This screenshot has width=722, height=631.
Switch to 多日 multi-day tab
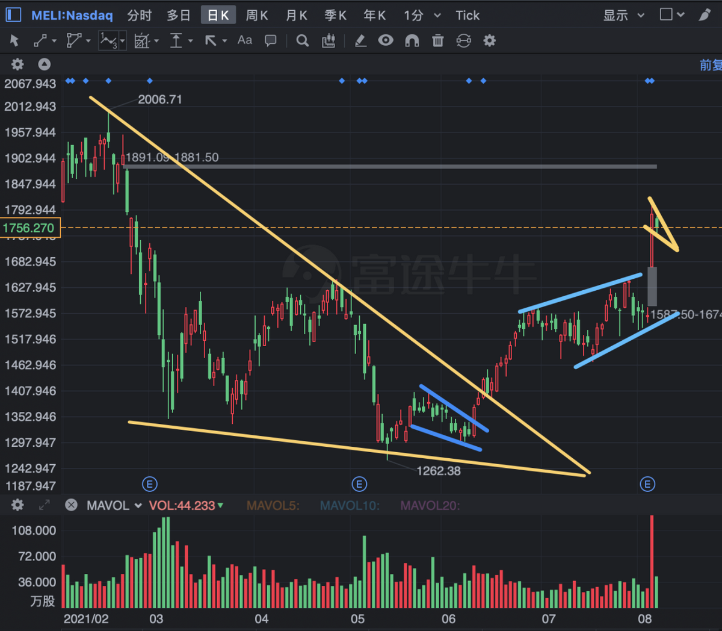(179, 15)
